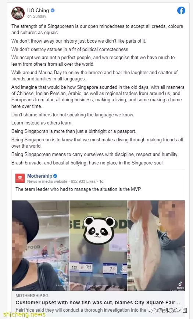Open the Mothership page name link
The height and width of the screenshot is (319, 193).
coord(40,176)
